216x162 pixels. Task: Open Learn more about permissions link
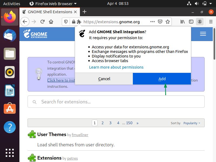point(116,67)
